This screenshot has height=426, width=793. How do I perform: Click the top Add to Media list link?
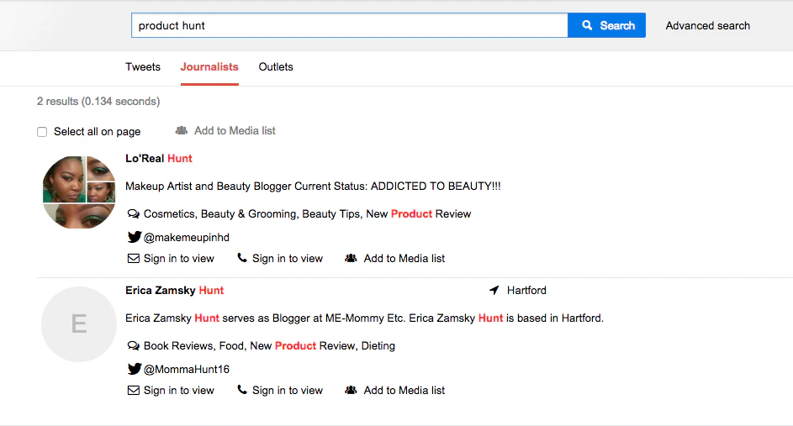point(235,130)
